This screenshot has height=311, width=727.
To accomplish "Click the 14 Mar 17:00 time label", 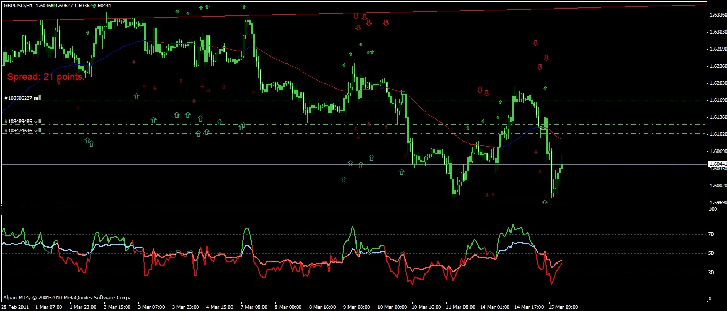I will click(x=530, y=307).
